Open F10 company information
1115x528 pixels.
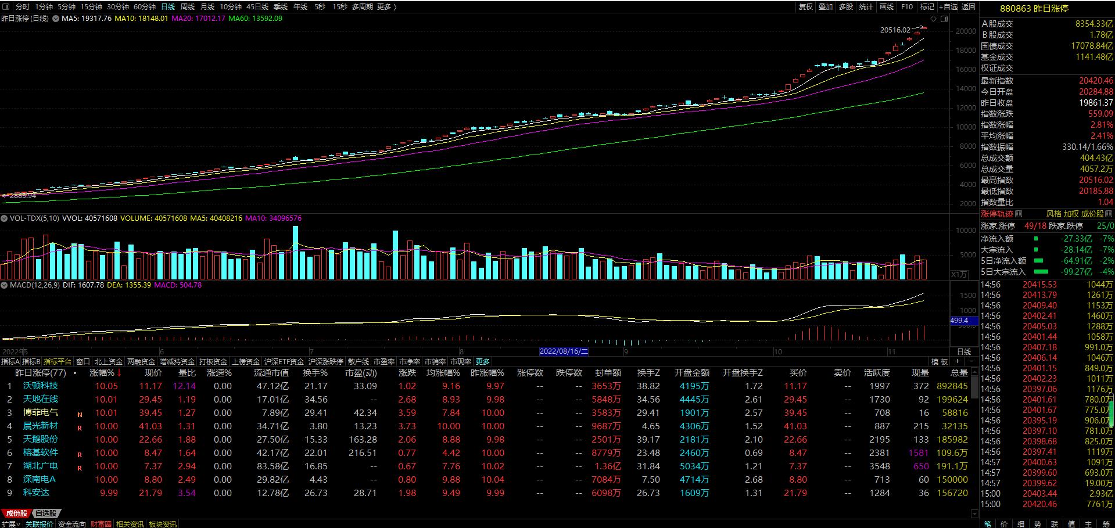pyautogui.click(x=906, y=7)
